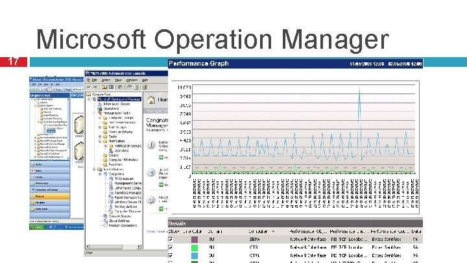Collapse the Microsoft Operations Manager node
This screenshot has height=263, width=467.
[89, 99]
